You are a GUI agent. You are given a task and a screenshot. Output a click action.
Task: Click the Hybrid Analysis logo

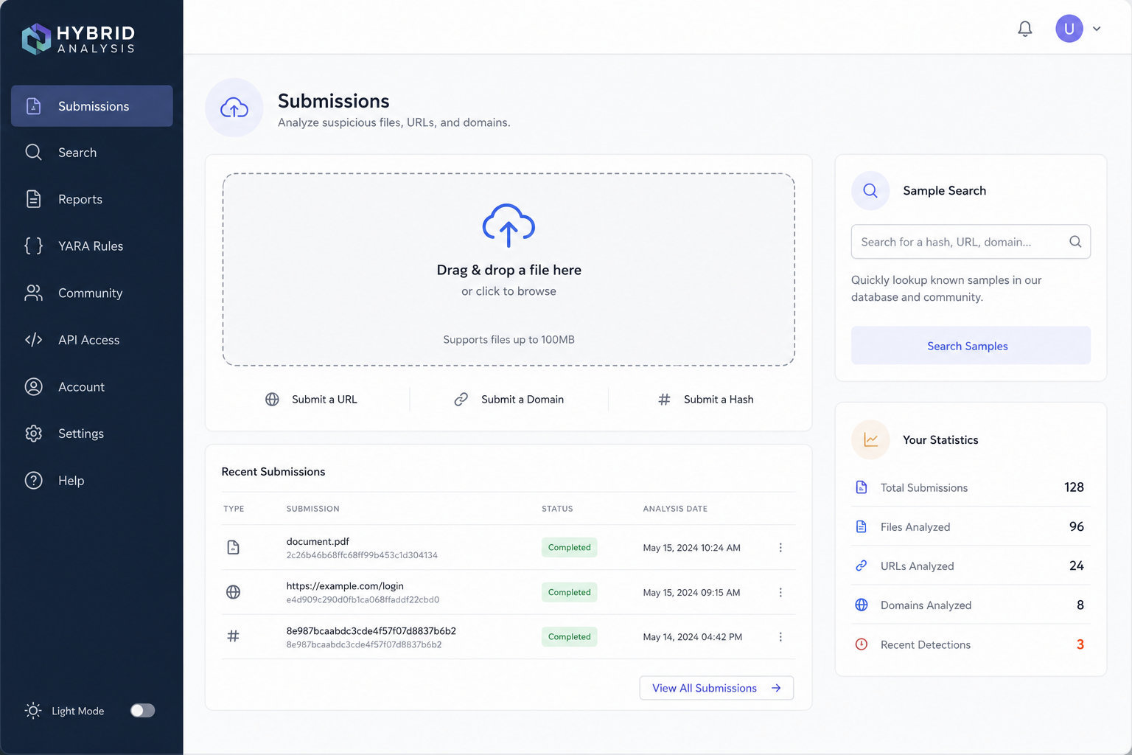point(78,39)
